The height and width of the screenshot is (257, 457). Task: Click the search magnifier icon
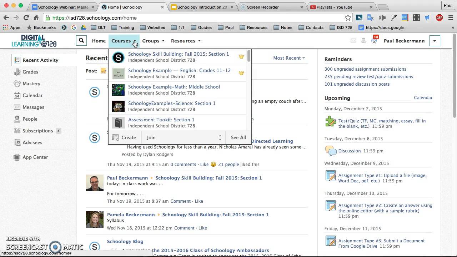tap(81, 41)
